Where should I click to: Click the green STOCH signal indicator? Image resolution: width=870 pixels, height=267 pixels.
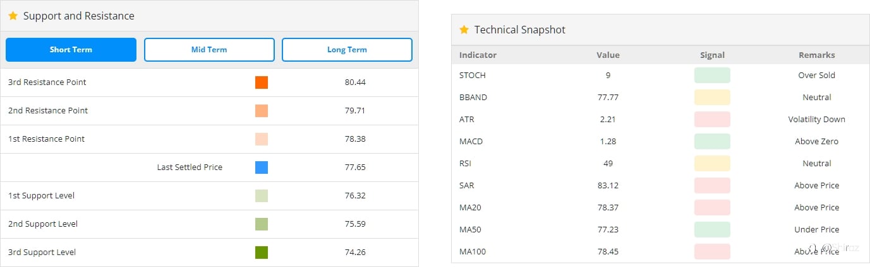click(x=712, y=76)
